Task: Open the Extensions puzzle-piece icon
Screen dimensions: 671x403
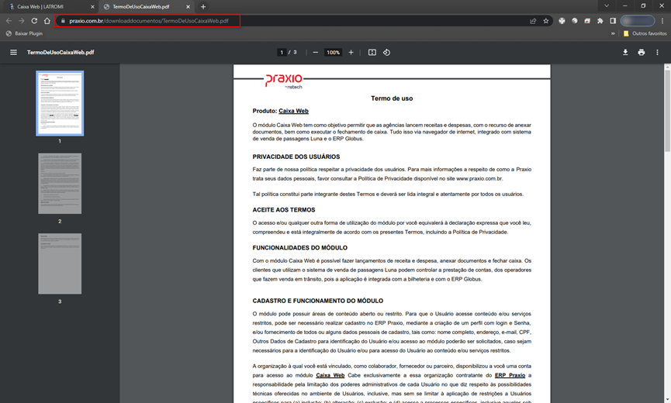Action: point(600,20)
